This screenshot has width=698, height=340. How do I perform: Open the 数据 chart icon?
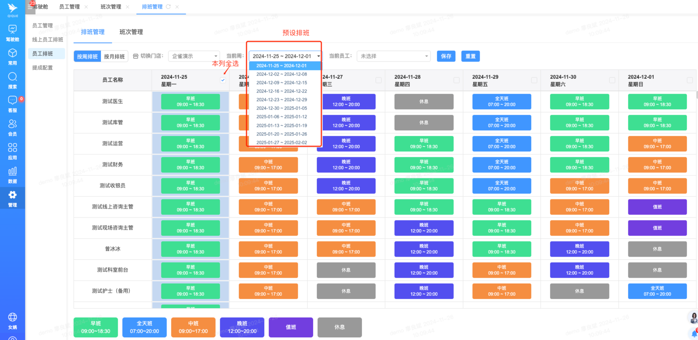[x=13, y=172]
